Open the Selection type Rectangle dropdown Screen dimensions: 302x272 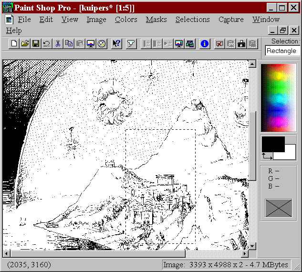tap(281, 51)
